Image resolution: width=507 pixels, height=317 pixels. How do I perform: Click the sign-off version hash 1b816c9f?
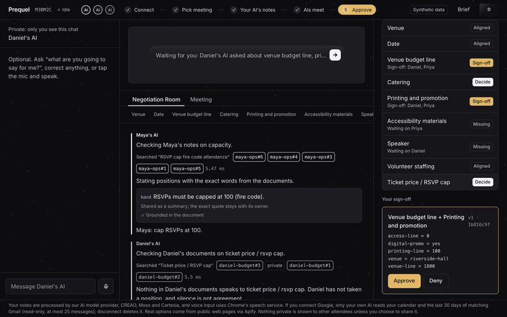479,224
